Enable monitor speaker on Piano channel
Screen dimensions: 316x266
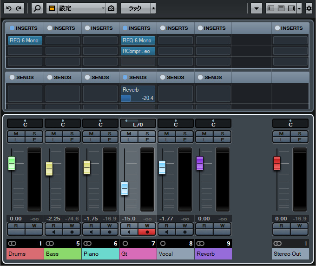[x=91, y=232]
